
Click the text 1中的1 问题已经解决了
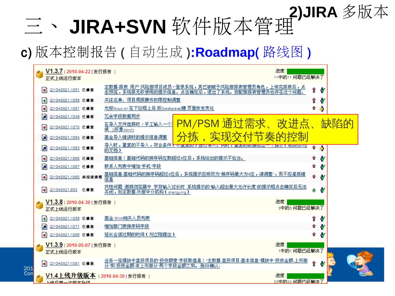click(x=301, y=251)
